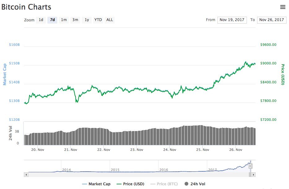
Task: Click the navigator range handle
Action: (x=251, y=166)
